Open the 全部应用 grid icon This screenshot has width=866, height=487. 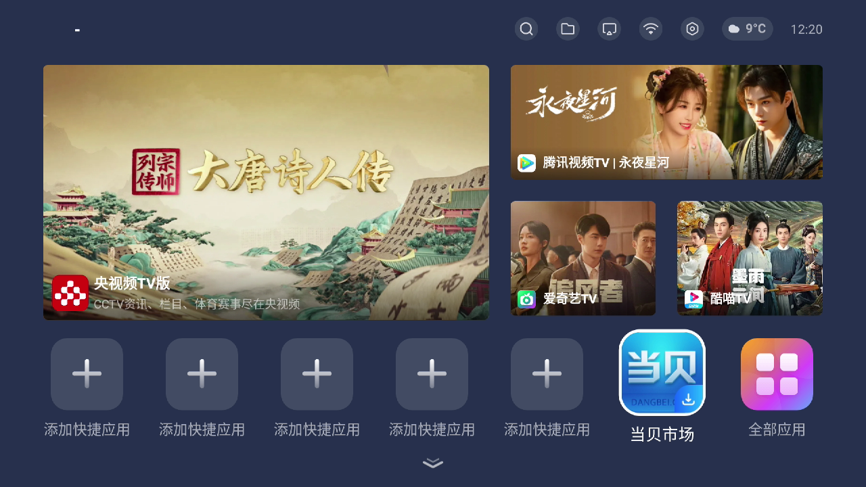click(777, 374)
